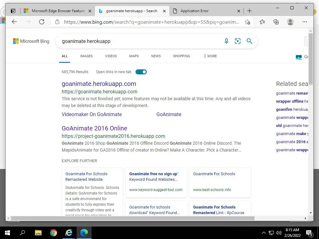
Task: Select related search old goanimate
Action: click(x=292, y=126)
